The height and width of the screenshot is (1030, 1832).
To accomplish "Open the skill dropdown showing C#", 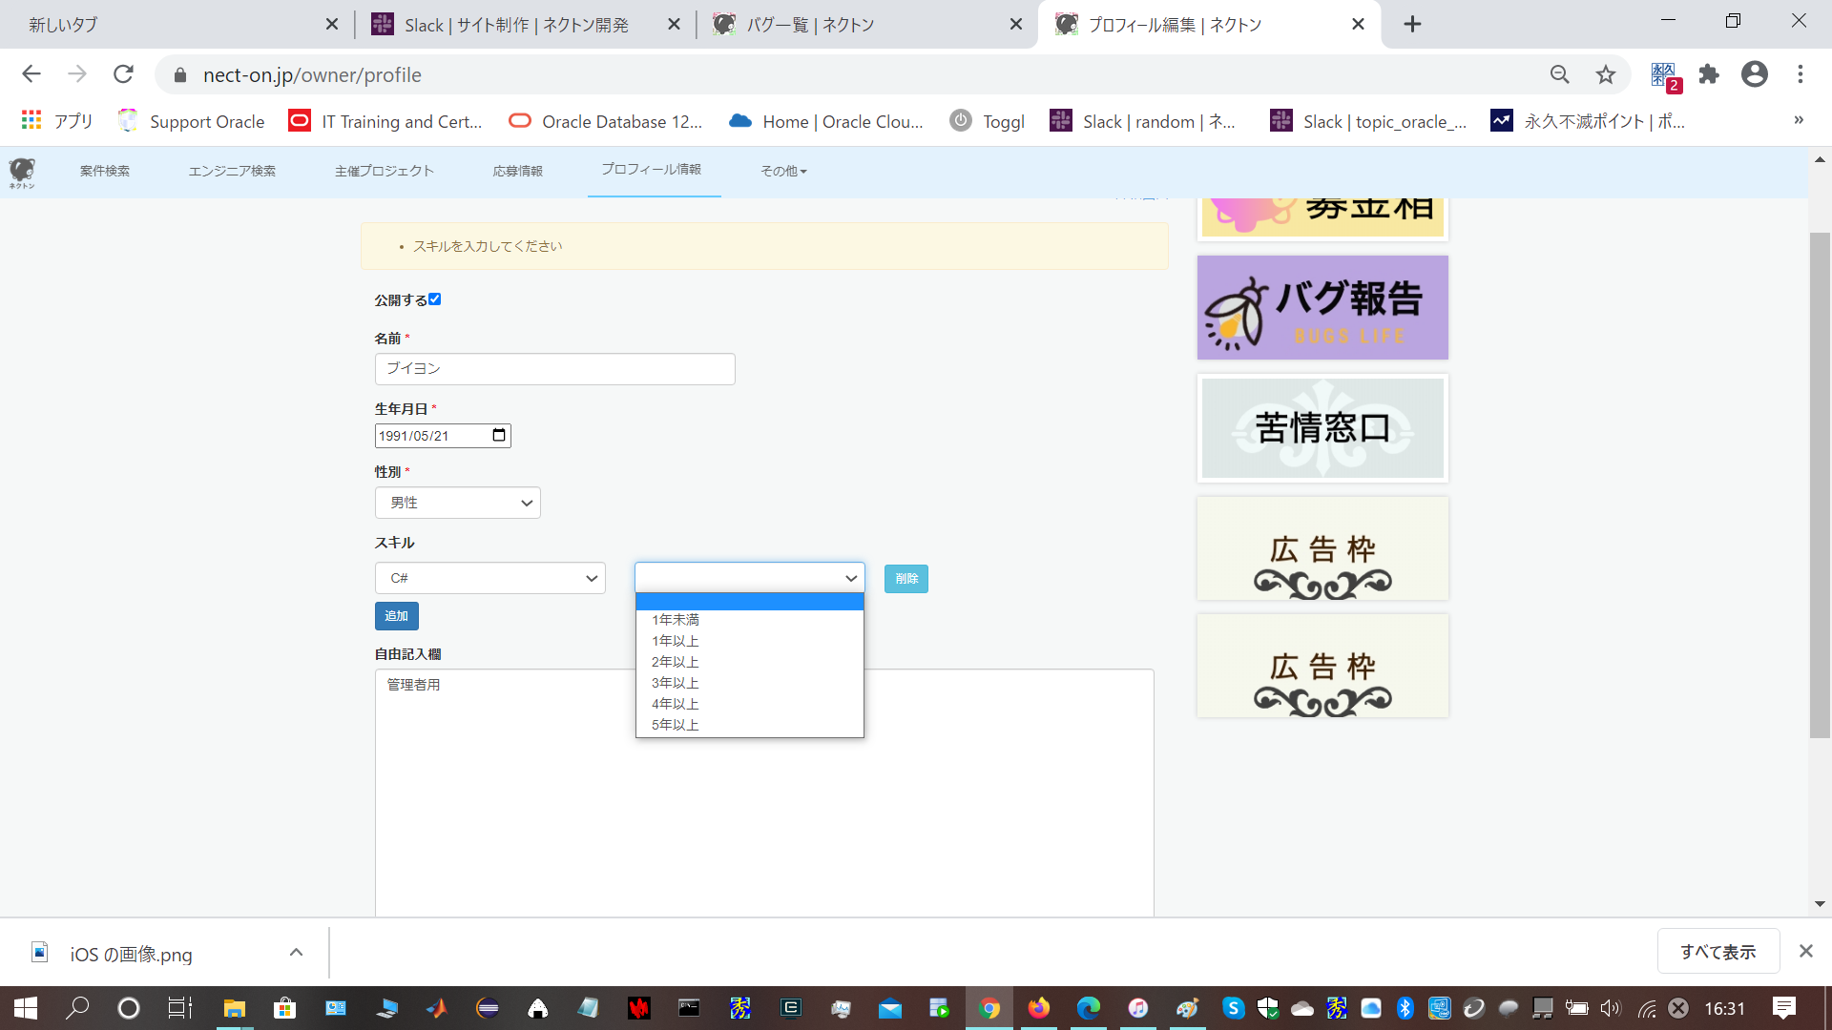I will tap(490, 578).
